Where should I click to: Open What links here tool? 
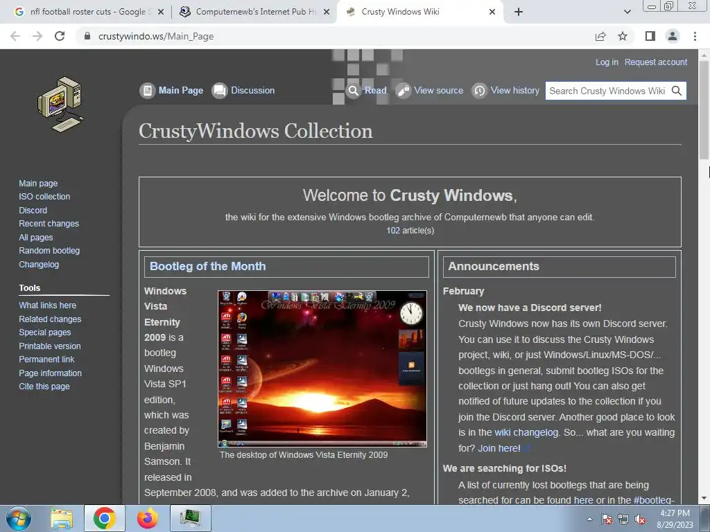click(48, 305)
